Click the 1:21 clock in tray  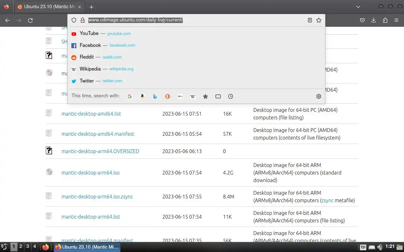tap(390, 247)
